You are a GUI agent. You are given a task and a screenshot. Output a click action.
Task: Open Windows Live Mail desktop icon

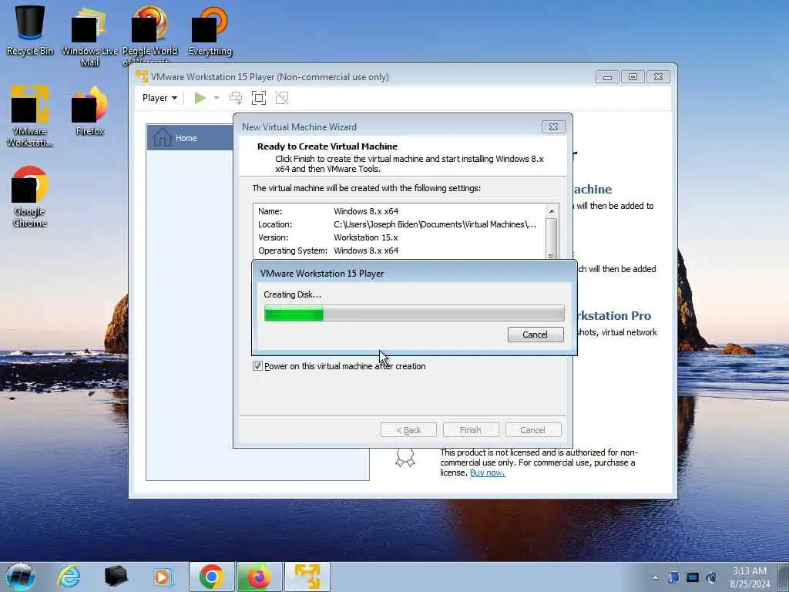point(89,35)
